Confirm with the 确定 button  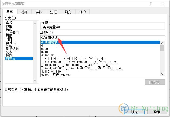(x=134, y=112)
